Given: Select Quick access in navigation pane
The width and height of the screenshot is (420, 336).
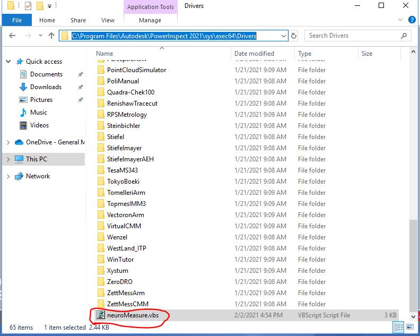Looking at the screenshot, I should [44, 62].
